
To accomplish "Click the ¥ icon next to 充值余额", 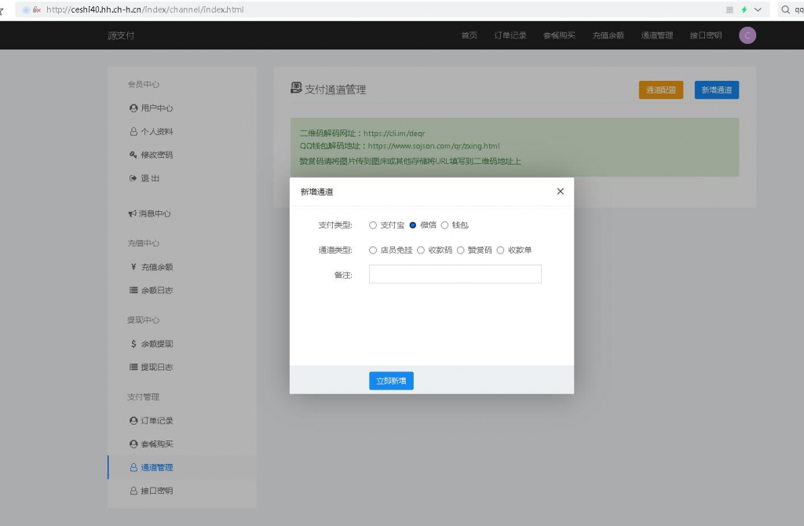I will pyautogui.click(x=133, y=266).
